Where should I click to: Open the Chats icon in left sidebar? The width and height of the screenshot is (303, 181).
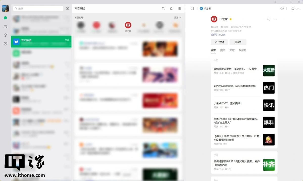(5, 18)
